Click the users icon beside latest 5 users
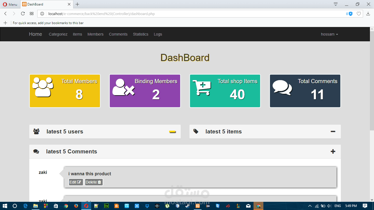 [x=36, y=132]
